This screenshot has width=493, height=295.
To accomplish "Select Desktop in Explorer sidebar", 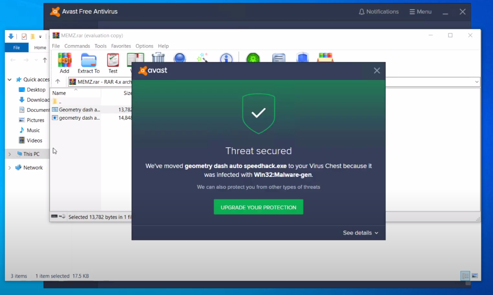I will [32, 90].
